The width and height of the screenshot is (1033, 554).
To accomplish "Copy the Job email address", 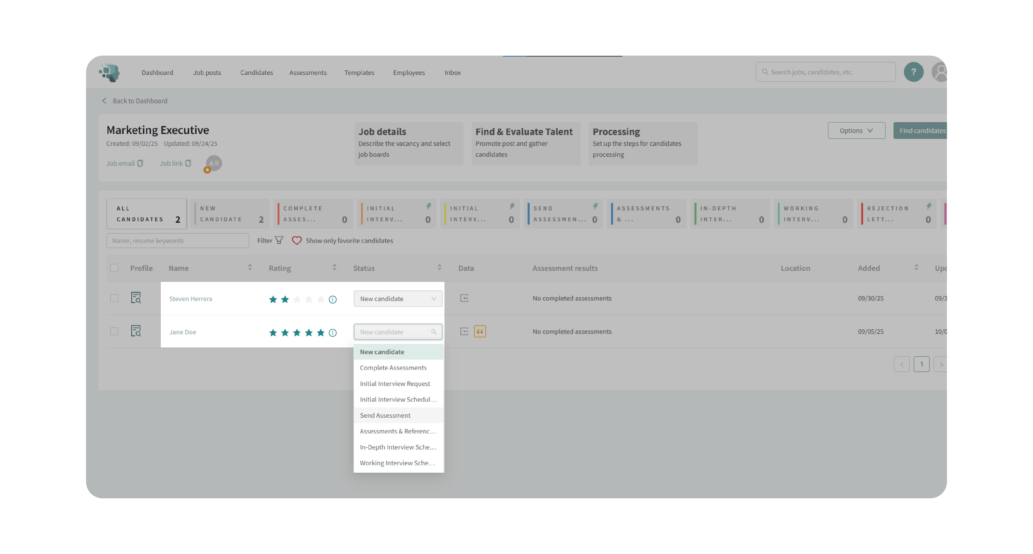I will coord(140,164).
